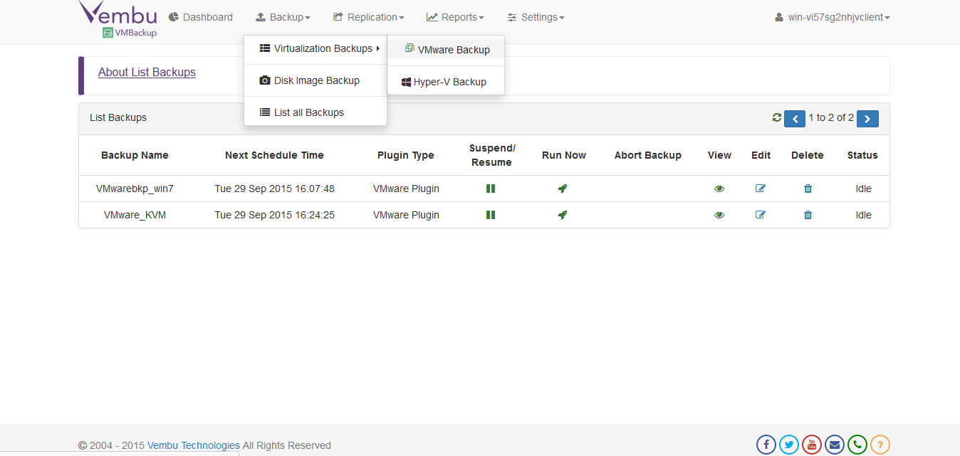
Task: Click VMware Plugin cell in VMwarebkp_win7 row
Action: click(406, 189)
